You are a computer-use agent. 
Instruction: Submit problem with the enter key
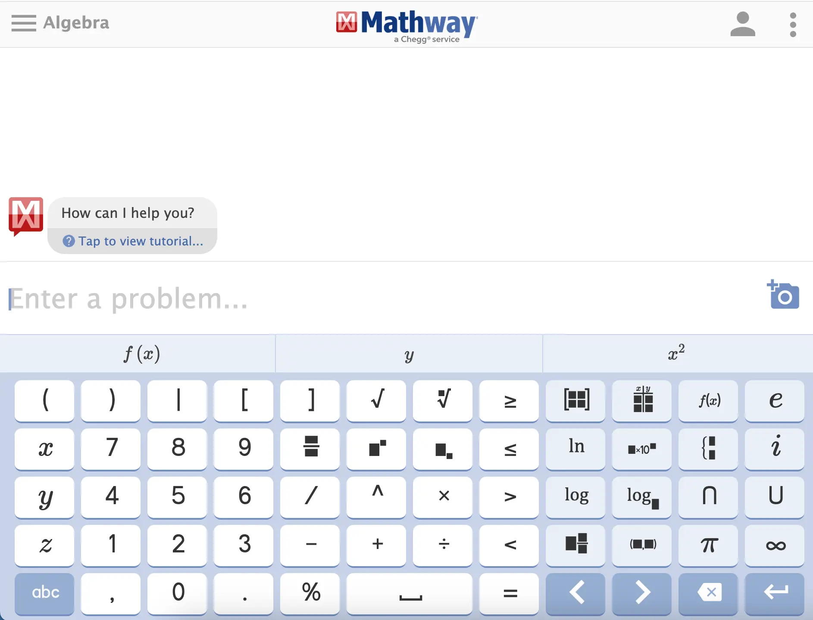pos(775,593)
